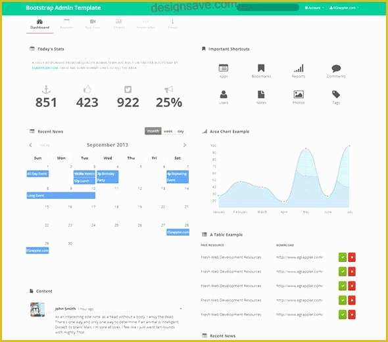The height and width of the screenshot is (342, 388).
Task: Click the green check in first table row
Action: point(343,257)
